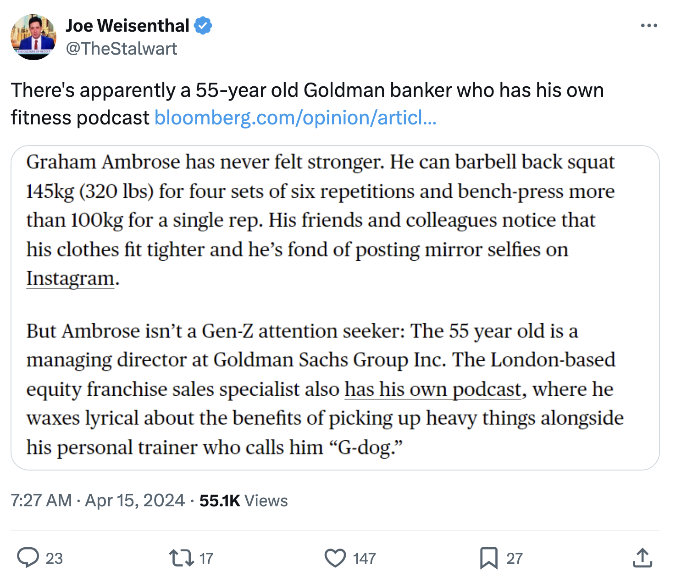Viewport: 676px width, 583px height.
Task: Share the tweet via share icon
Action: (x=642, y=558)
